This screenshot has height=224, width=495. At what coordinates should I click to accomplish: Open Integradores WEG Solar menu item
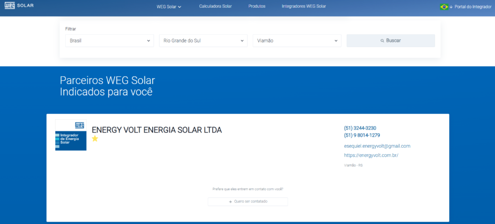click(304, 7)
